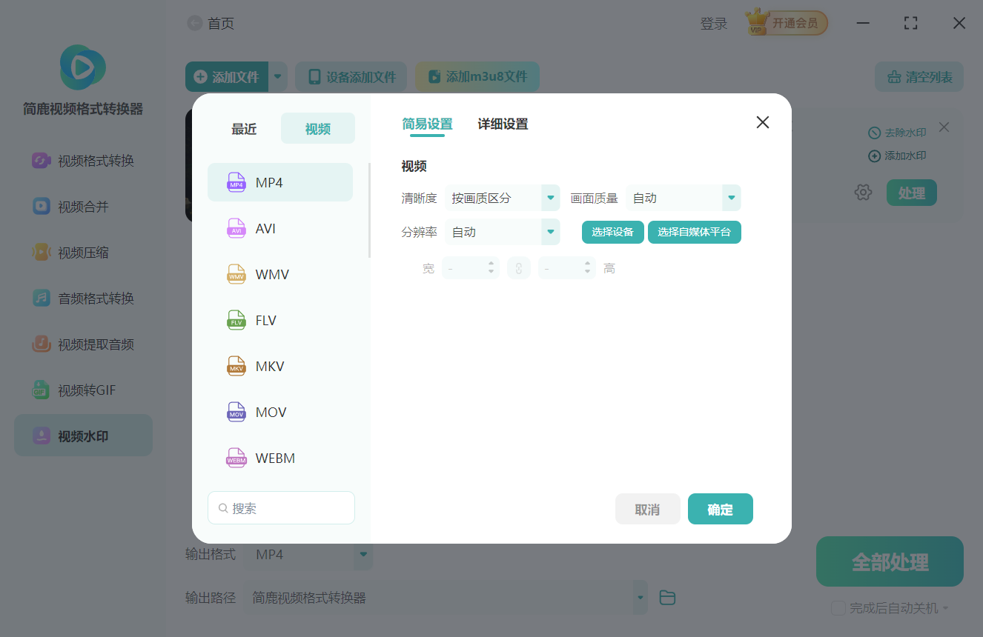Select the FLV format icon
Viewport: 983px width, 637px height.
pos(236,320)
